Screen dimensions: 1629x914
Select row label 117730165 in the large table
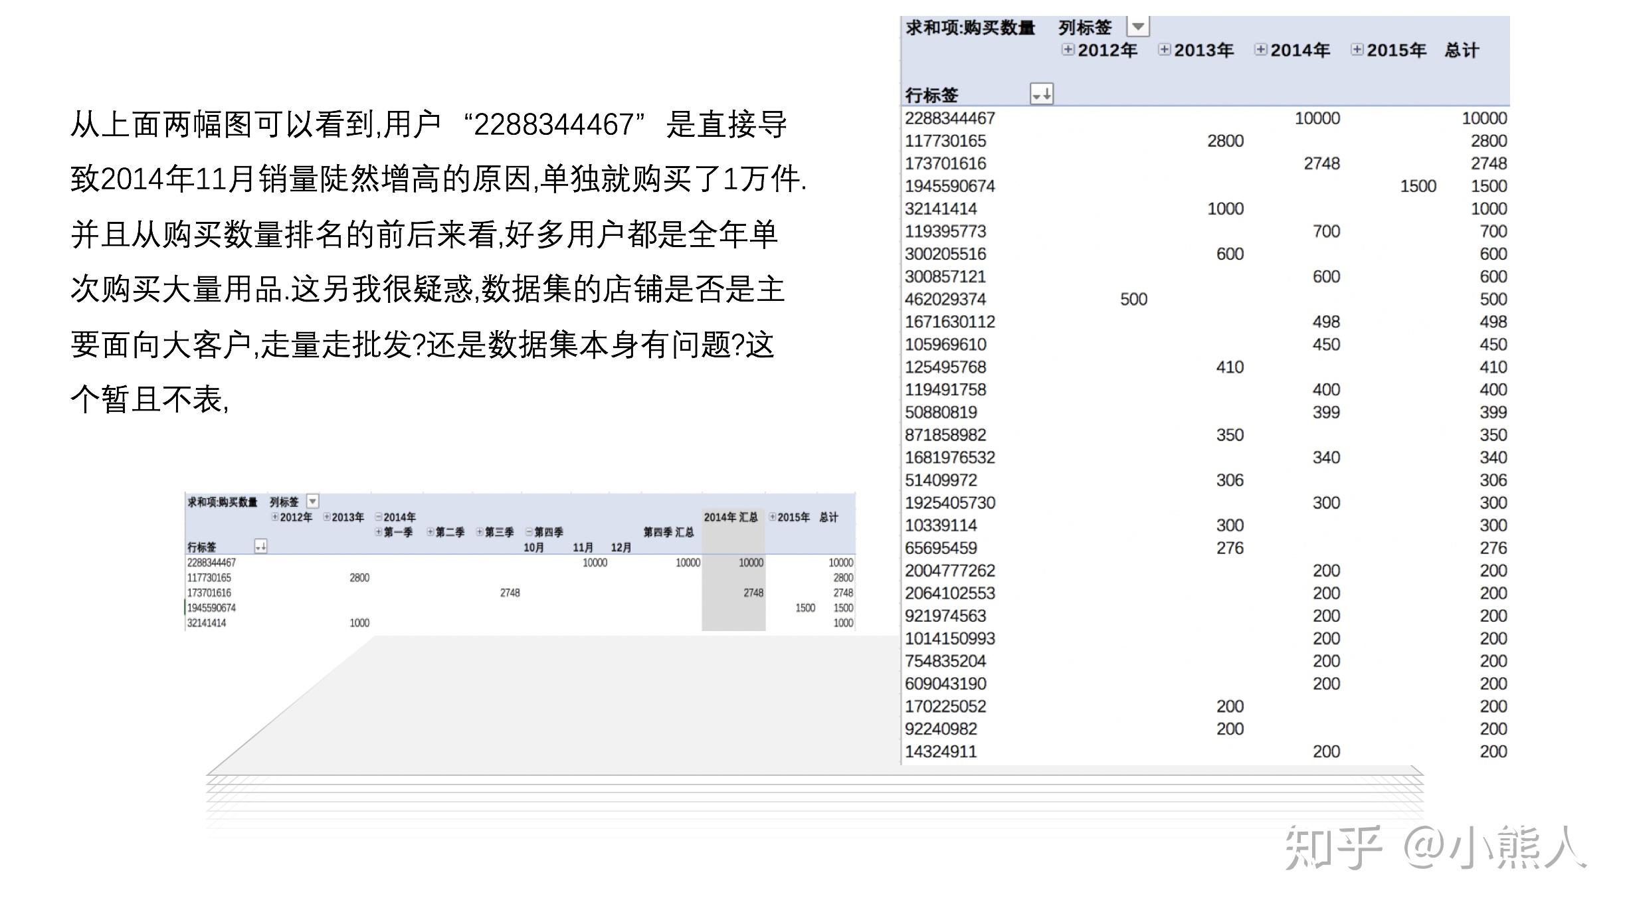tap(945, 141)
